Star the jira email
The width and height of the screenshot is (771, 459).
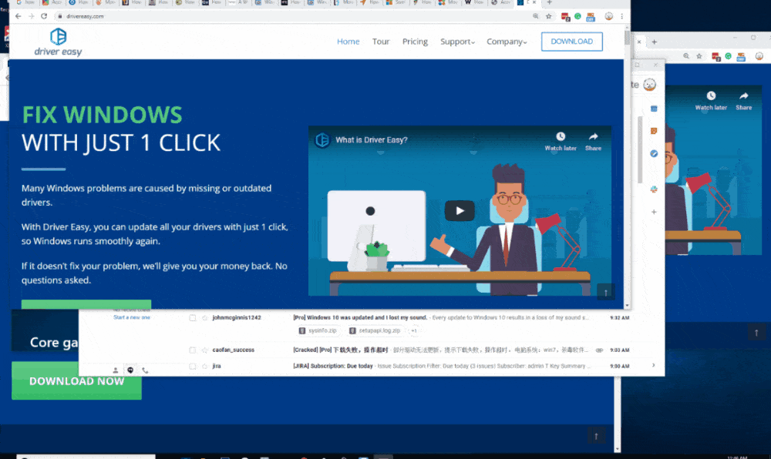[x=204, y=367]
